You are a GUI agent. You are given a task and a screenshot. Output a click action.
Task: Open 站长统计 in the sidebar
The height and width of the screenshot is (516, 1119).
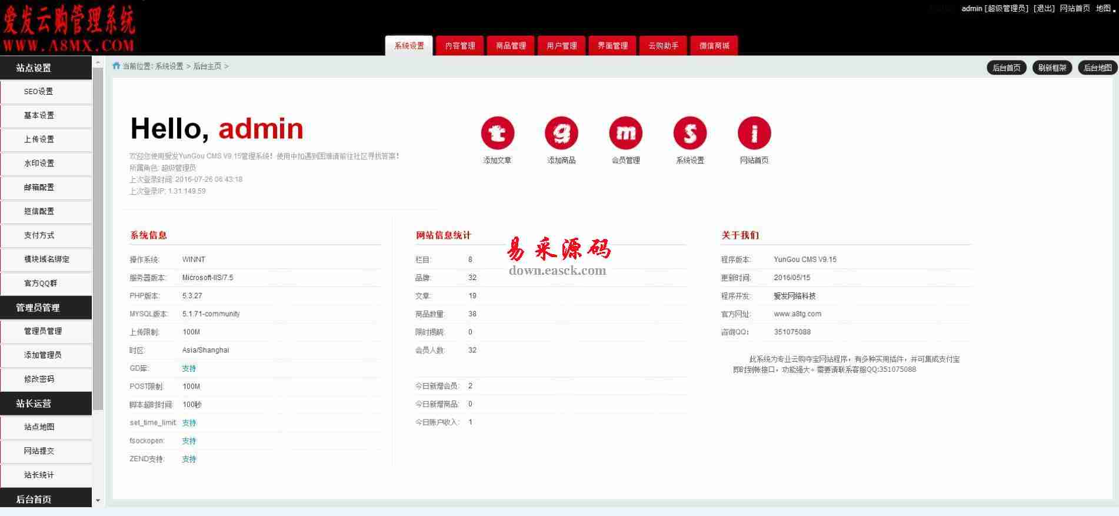click(x=46, y=475)
